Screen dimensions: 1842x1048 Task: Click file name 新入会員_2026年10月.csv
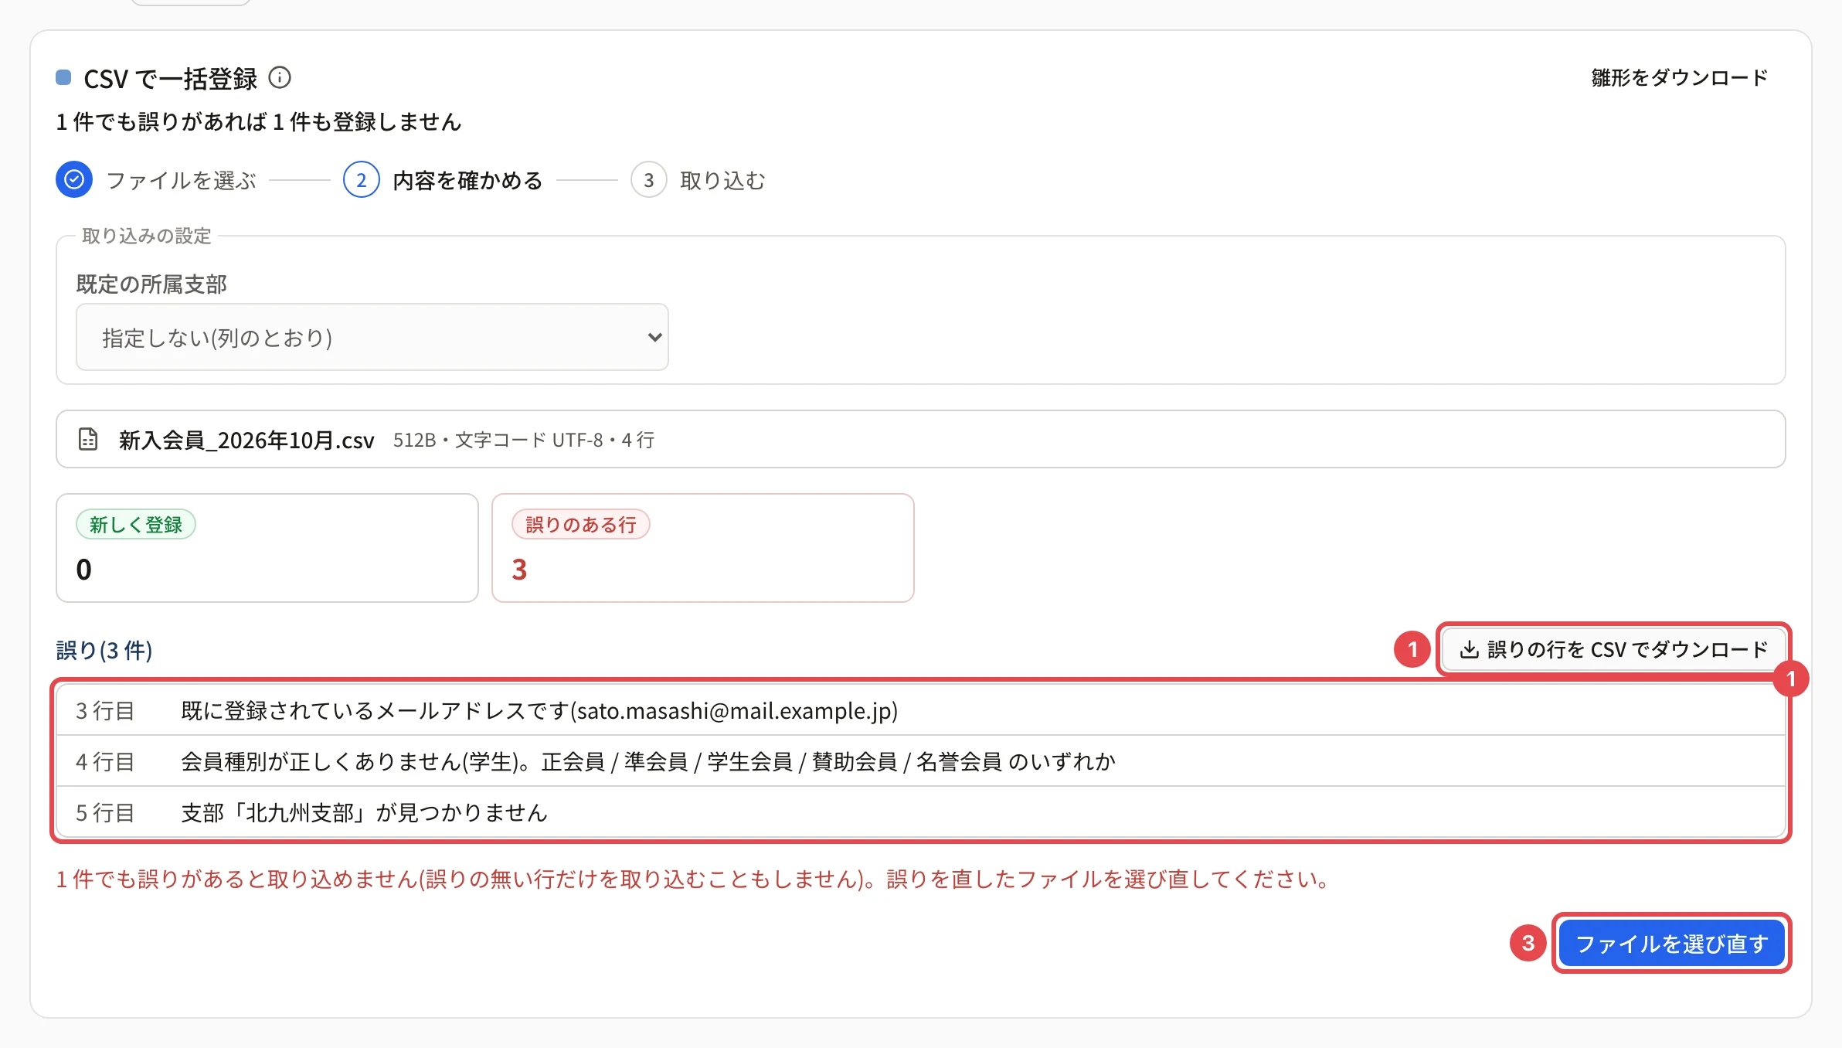tap(246, 440)
